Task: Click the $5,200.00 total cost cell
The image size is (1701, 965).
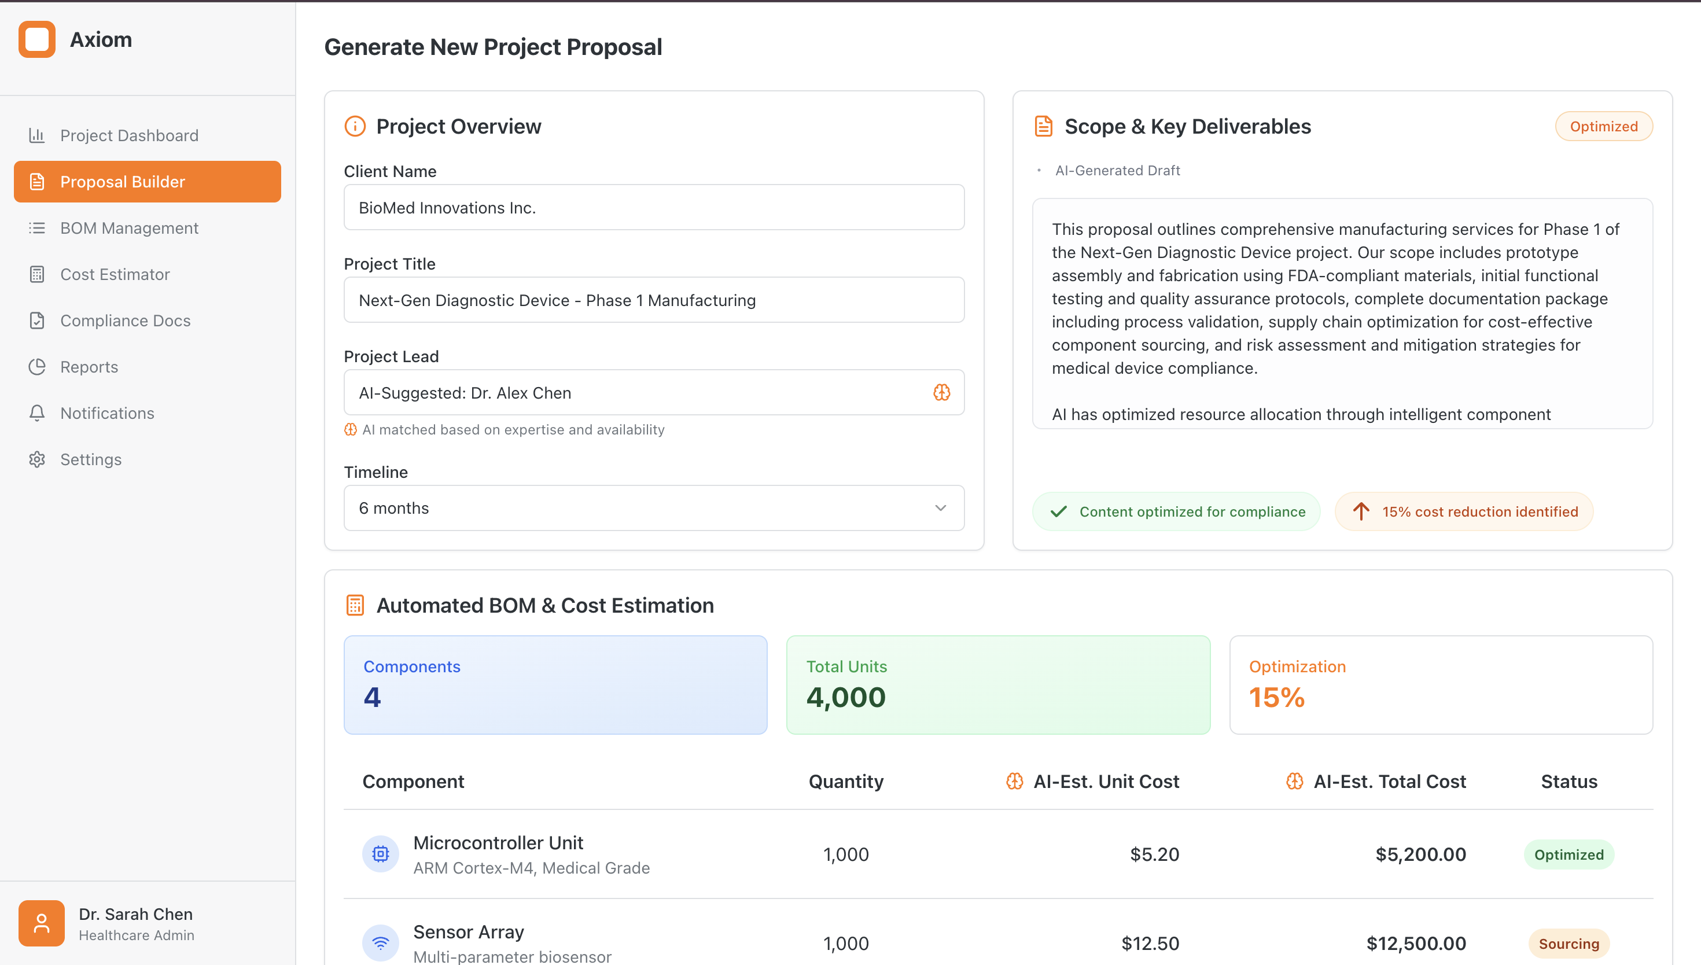Action: pyautogui.click(x=1421, y=854)
